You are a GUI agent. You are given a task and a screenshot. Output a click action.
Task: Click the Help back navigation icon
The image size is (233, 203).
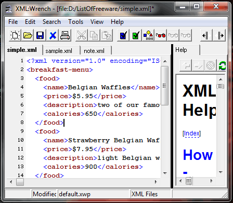point(186,65)
